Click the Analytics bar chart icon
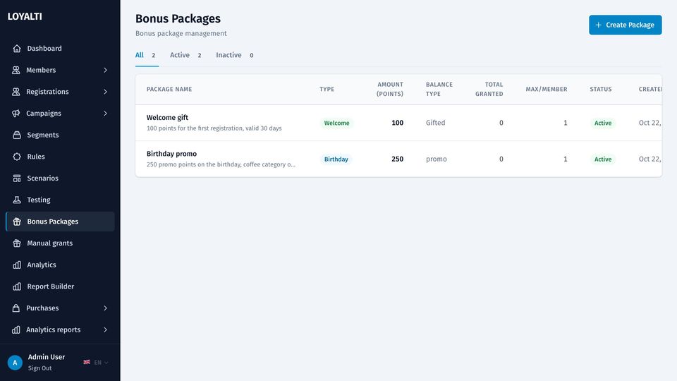 pos(17,265)
